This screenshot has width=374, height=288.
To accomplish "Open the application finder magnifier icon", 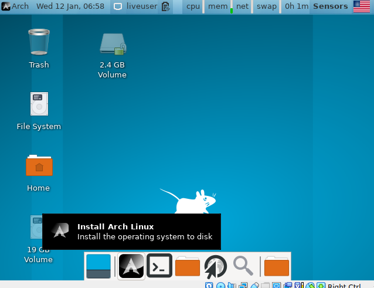I will [243, 266].
